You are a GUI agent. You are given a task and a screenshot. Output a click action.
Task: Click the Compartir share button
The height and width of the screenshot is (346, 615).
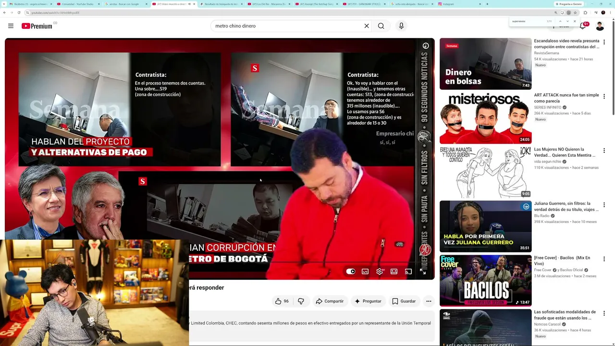[x=330, y=301]
